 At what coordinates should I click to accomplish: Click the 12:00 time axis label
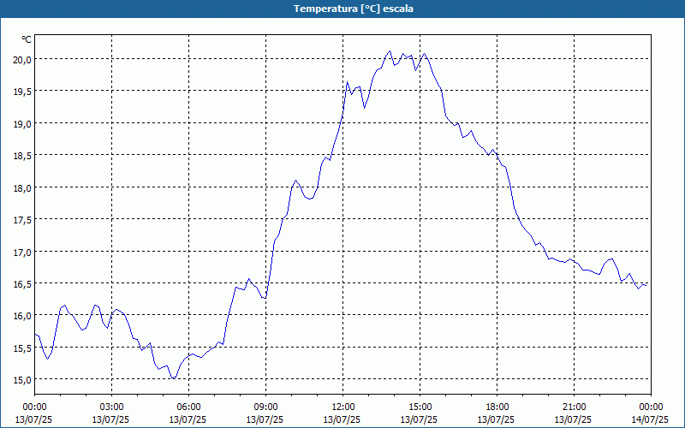[x=343, y=407]
